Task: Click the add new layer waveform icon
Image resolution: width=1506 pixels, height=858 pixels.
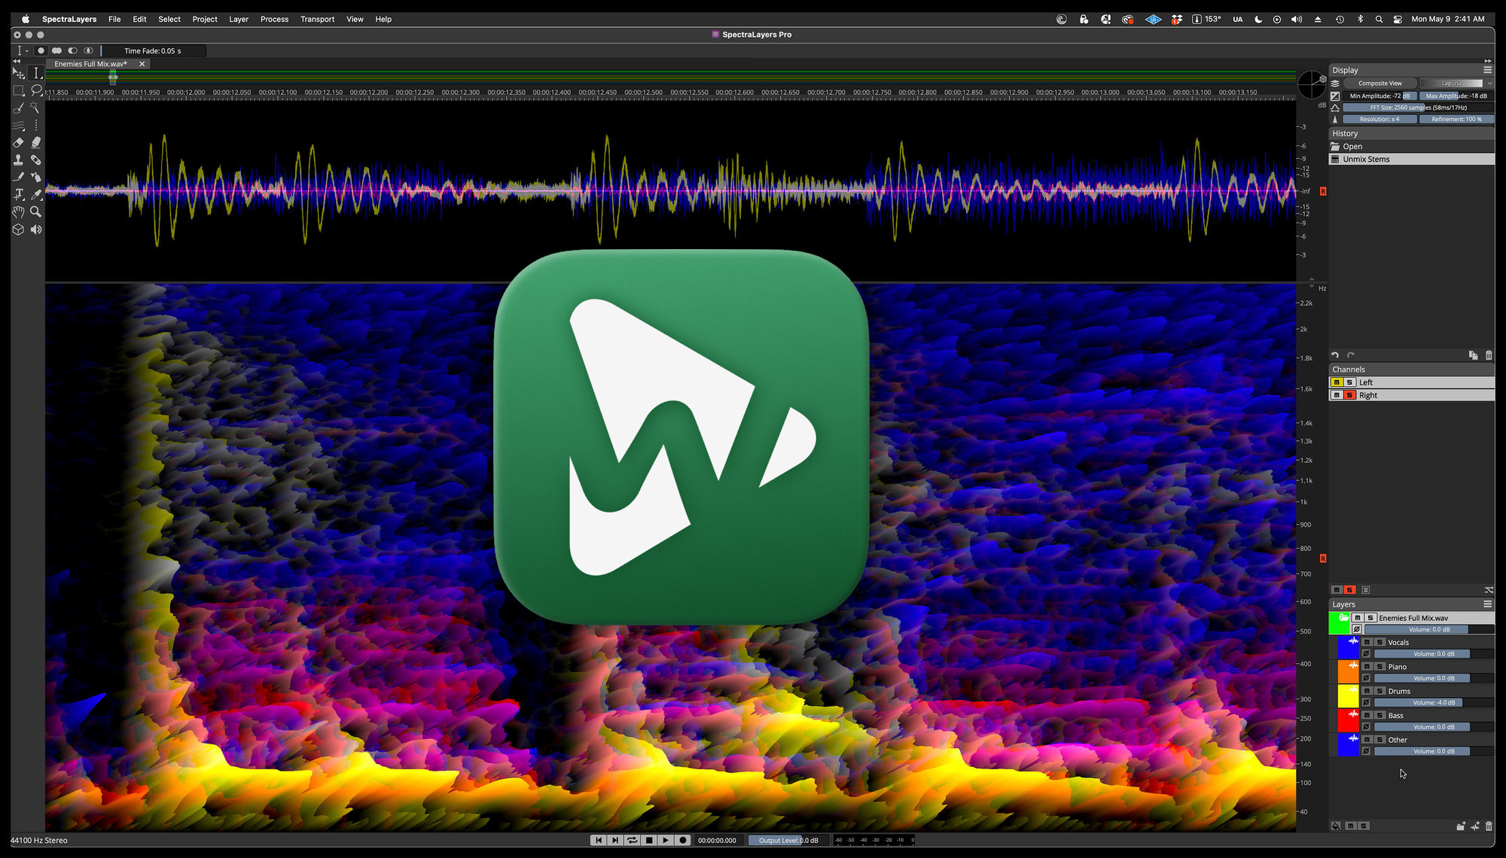Action: coord(1475,826)
